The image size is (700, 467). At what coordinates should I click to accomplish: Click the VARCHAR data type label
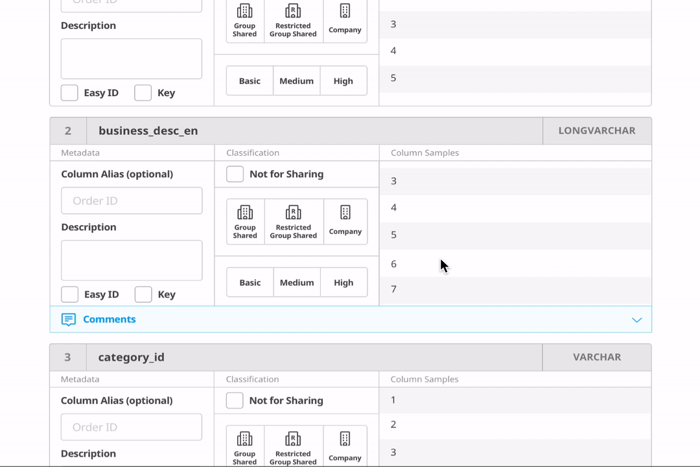click(597, 357)
